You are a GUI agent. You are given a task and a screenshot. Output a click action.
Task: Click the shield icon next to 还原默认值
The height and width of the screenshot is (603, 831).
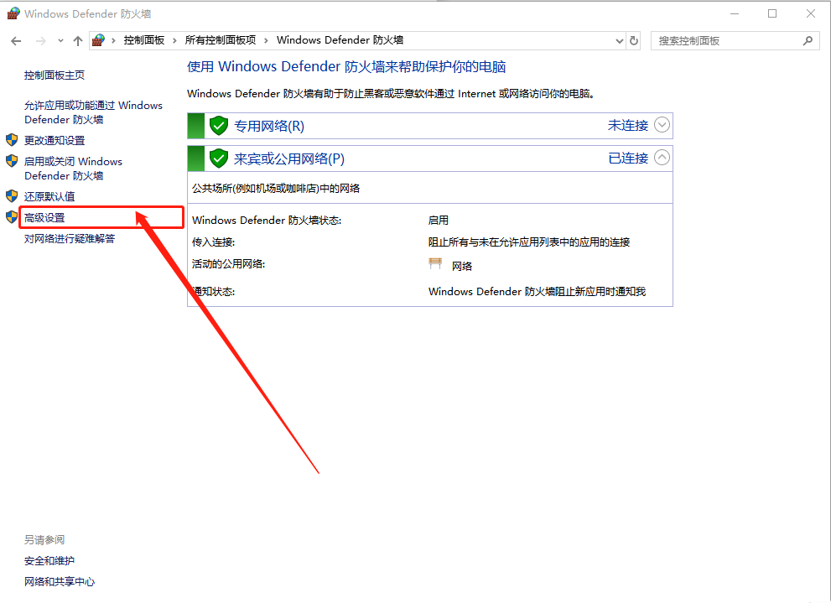[x=10, y=195]
